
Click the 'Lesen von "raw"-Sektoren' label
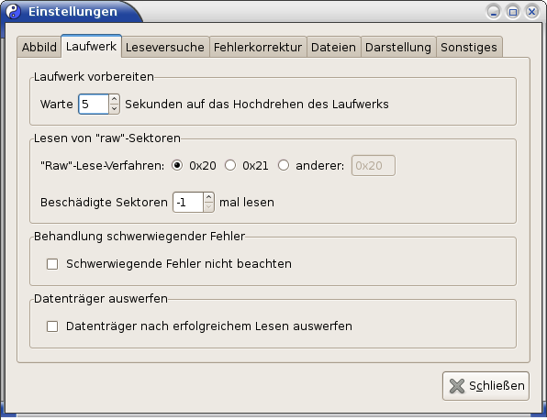point(107,138)
